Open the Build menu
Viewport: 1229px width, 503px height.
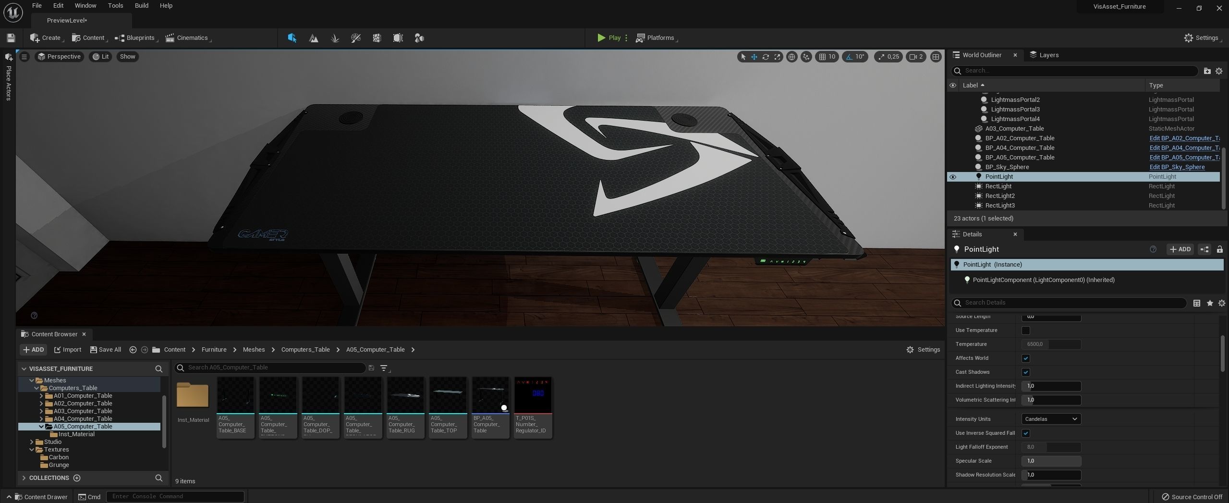pos(141,6)
